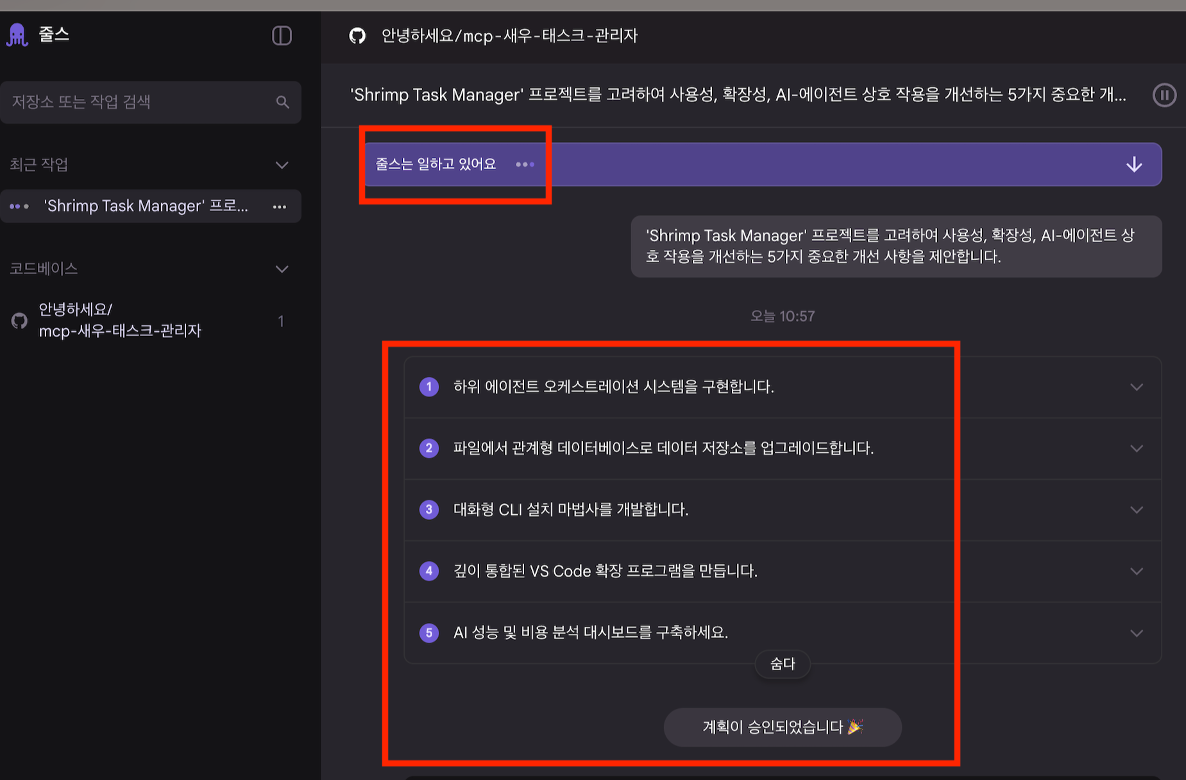
Task: Expand step 5 AI analytics dashboard chevron
Action: (x=1137, y=633)
